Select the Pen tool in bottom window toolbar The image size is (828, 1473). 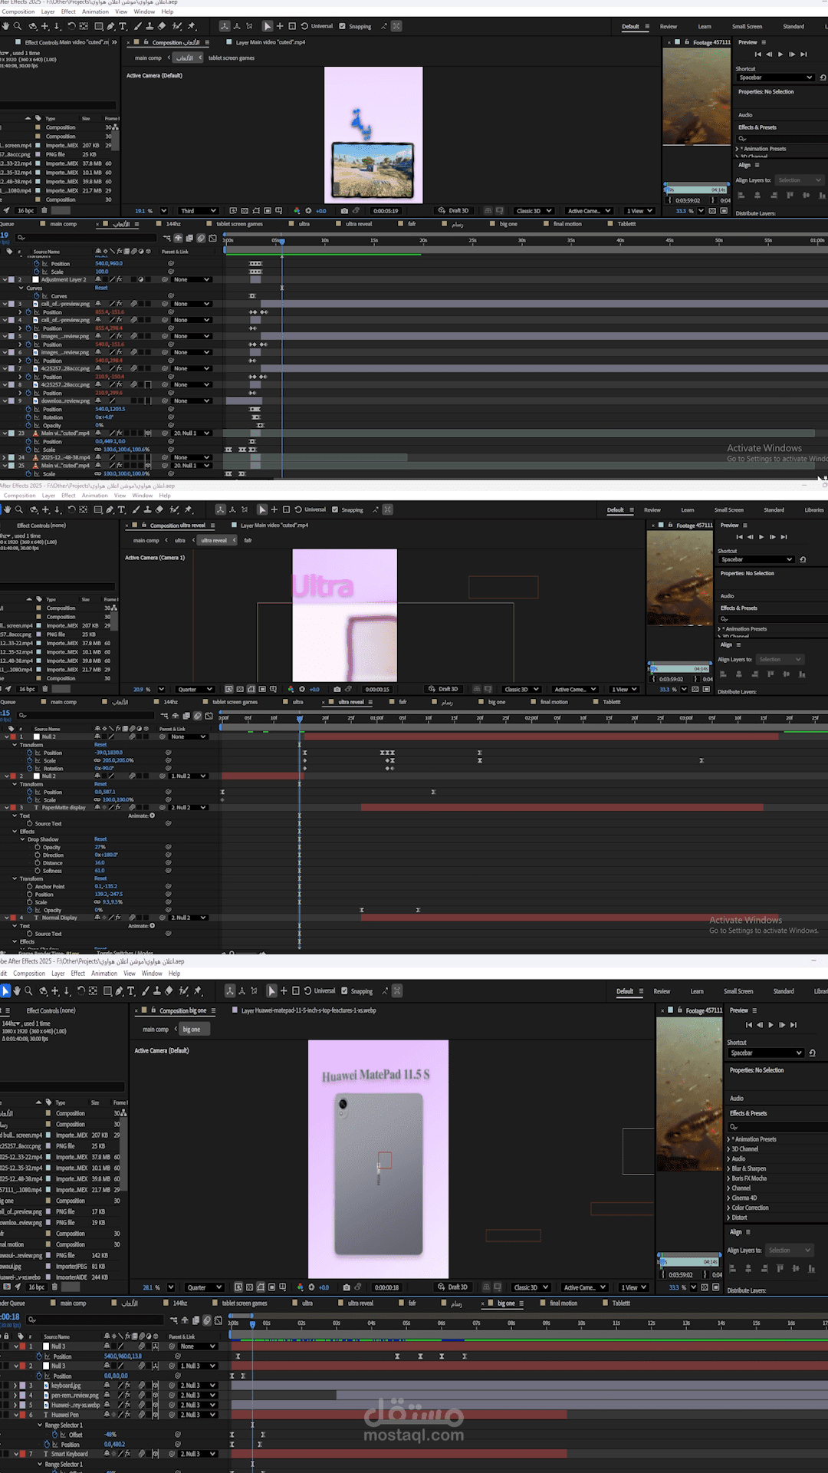pos(119,990)
